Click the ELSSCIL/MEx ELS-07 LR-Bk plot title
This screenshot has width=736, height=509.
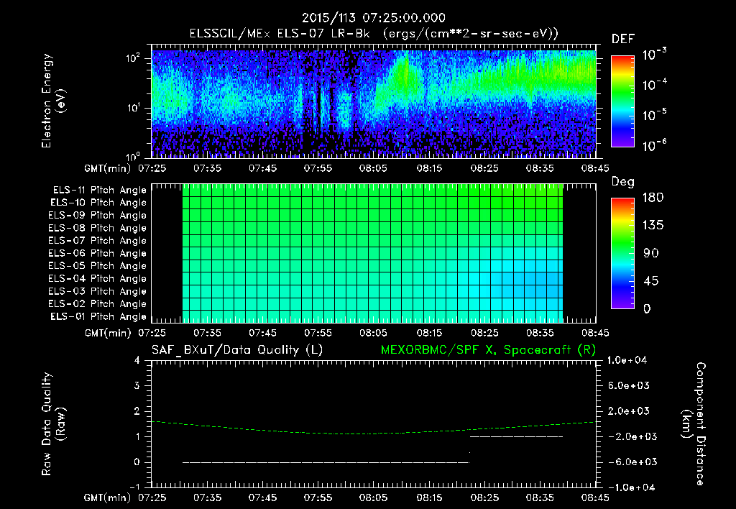pos(374,34)
